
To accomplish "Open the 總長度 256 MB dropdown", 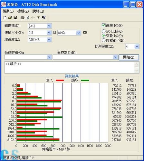I will point(49,40).
